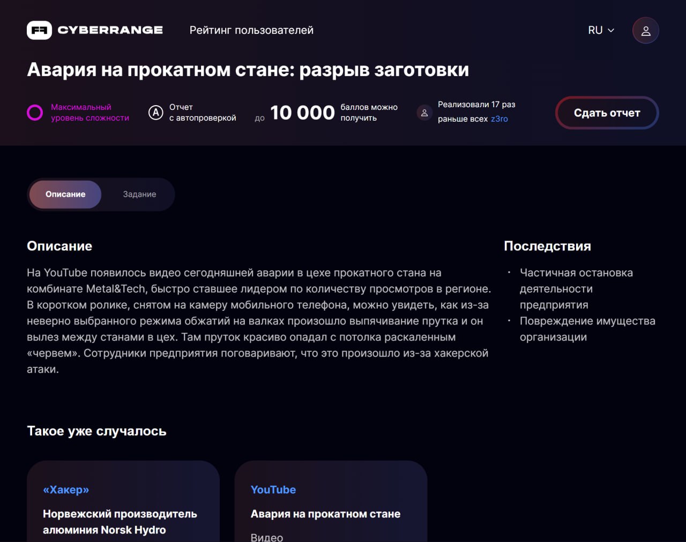Click 'Частичная остановка деятельности предприятия' item

tap(576, 288)
